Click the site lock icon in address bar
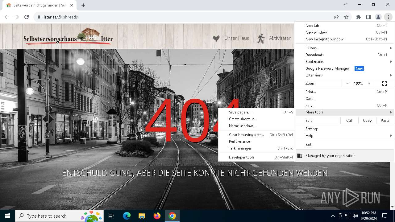 pyautogui.click(x=39, y=17)
